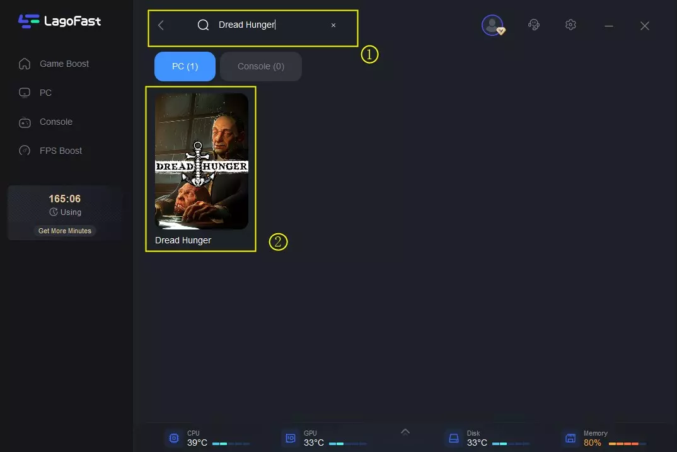Click the LagoFast logo
This screenshot has width=677, height=452.
pyautogui.click(x=60, y=21)
